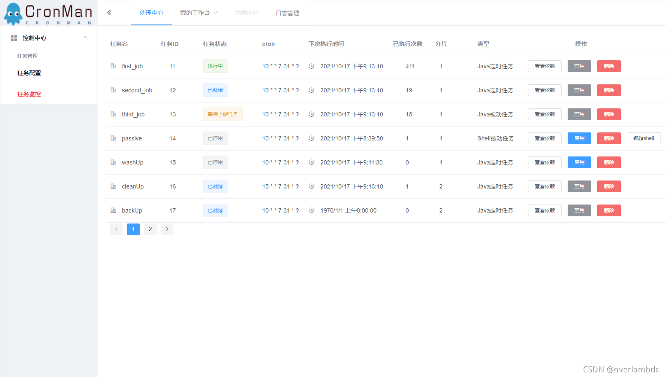Disable the first_job task
Viewport: 666px width, 377px height.
[579, 66]
